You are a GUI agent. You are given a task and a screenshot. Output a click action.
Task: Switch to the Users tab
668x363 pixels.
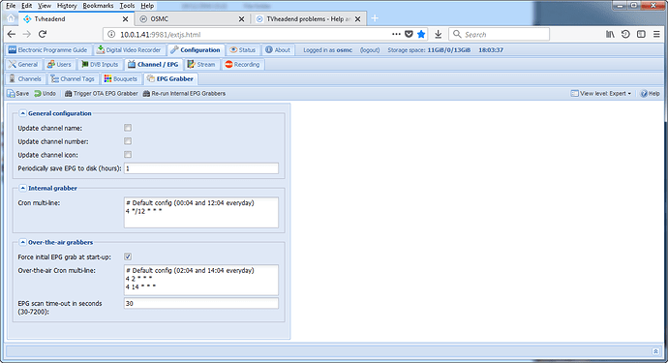(x=59, y=64)
